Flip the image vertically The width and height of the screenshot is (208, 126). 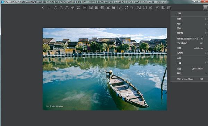(72, 8)
